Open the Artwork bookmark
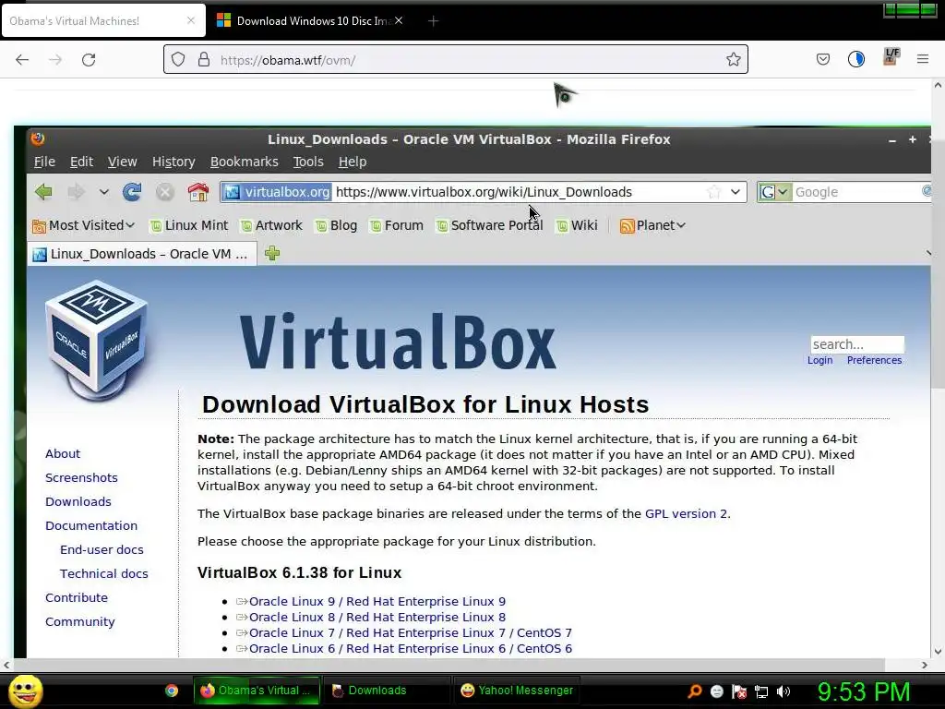The width and height of the screenshot is (945, 709). point(271,225)
